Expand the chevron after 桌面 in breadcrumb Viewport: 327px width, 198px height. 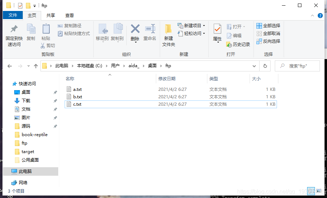(161, 66)
